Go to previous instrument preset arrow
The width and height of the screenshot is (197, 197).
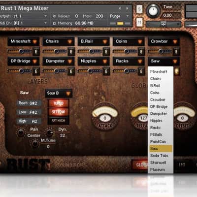pos(120,8)
